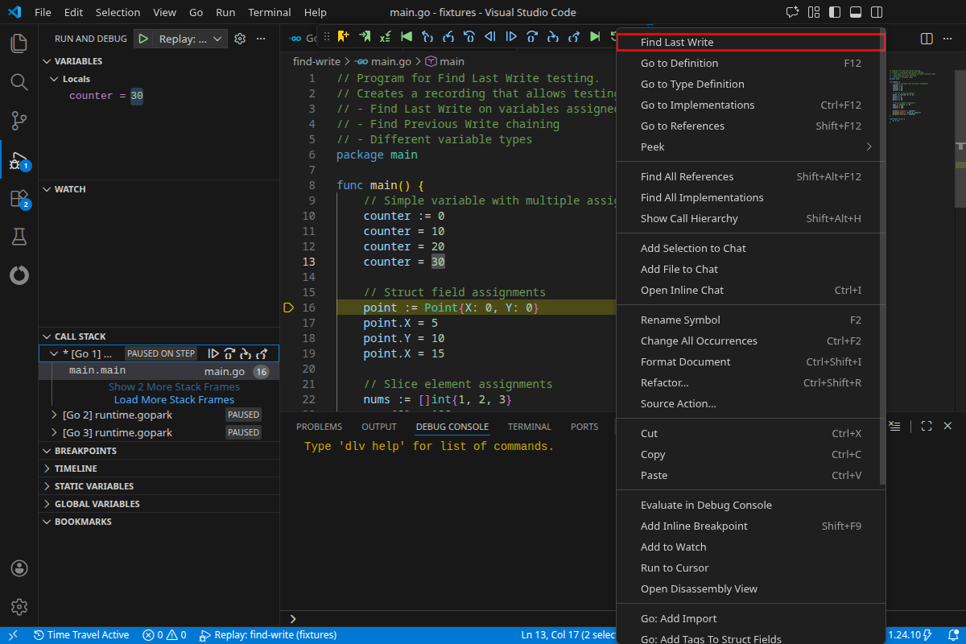Click the "Show 2 More Stack Frames" link

pyautogui.click(x=174, y=386)
